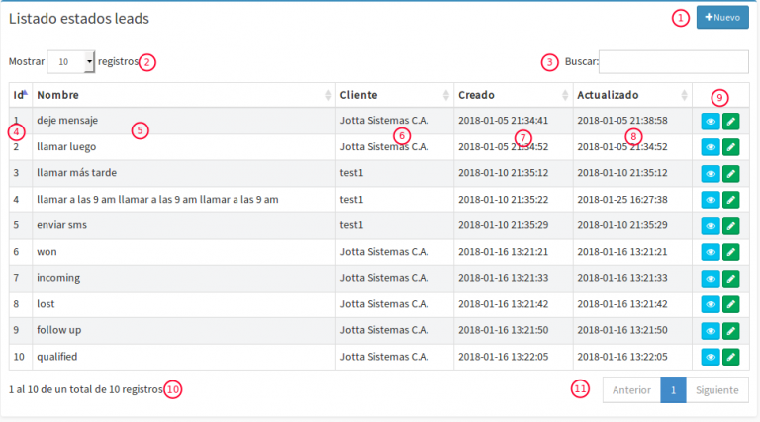View the 'qualified' lead status

click(x=711, y=357)
